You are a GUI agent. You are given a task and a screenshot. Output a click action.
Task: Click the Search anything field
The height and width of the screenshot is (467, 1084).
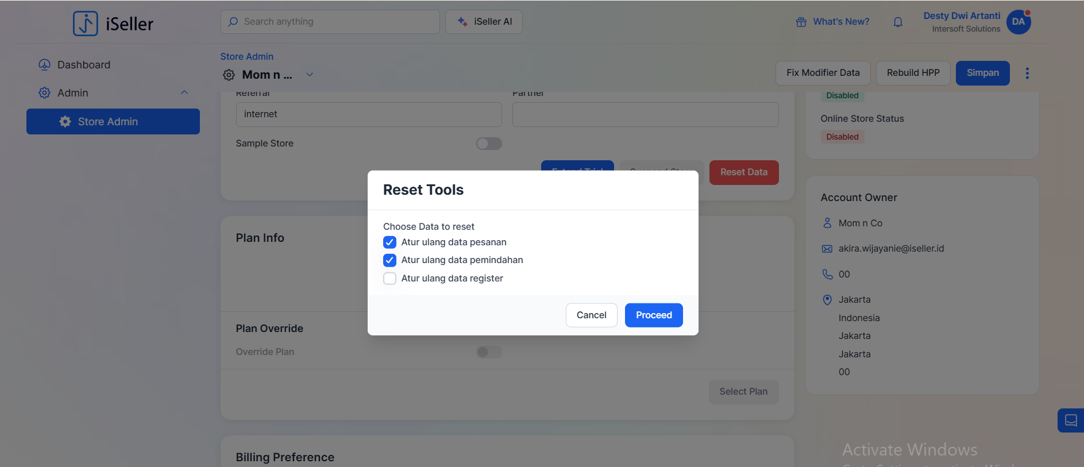[330, 22]
